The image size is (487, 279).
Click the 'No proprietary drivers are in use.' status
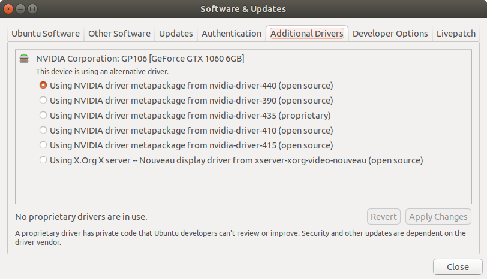click(x=81, y=216)
